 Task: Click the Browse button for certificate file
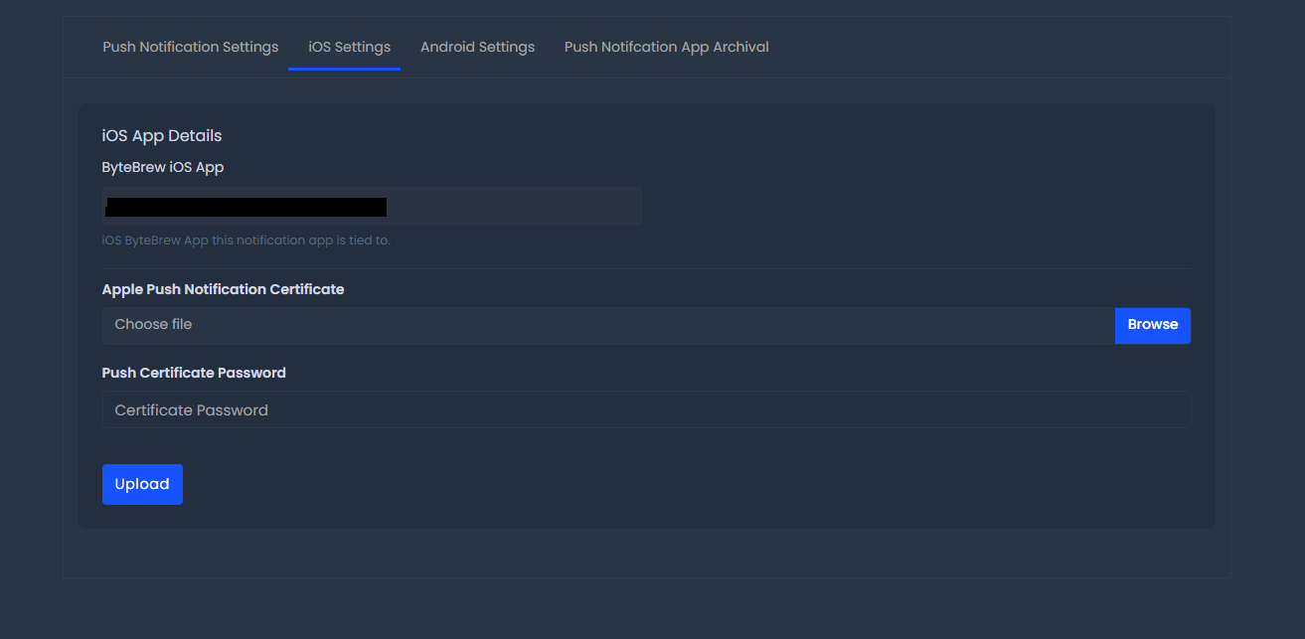click(1153, 325)
